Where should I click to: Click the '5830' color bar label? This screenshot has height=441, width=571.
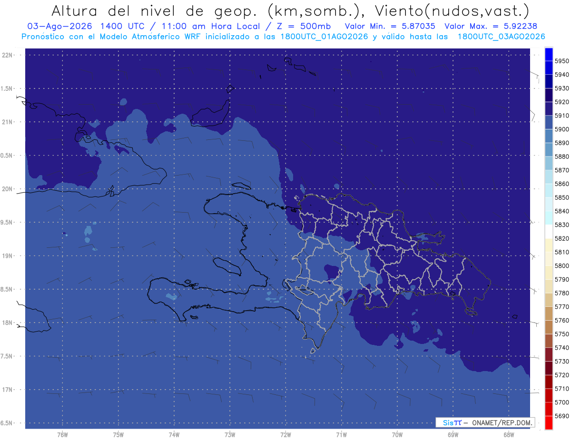click(561, 225)
